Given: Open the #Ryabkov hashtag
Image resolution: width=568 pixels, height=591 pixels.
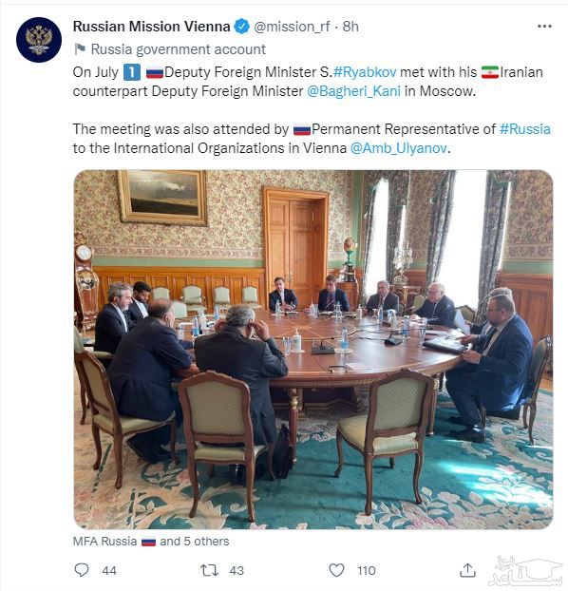Looking at the screenshot, I should point(365,72).
